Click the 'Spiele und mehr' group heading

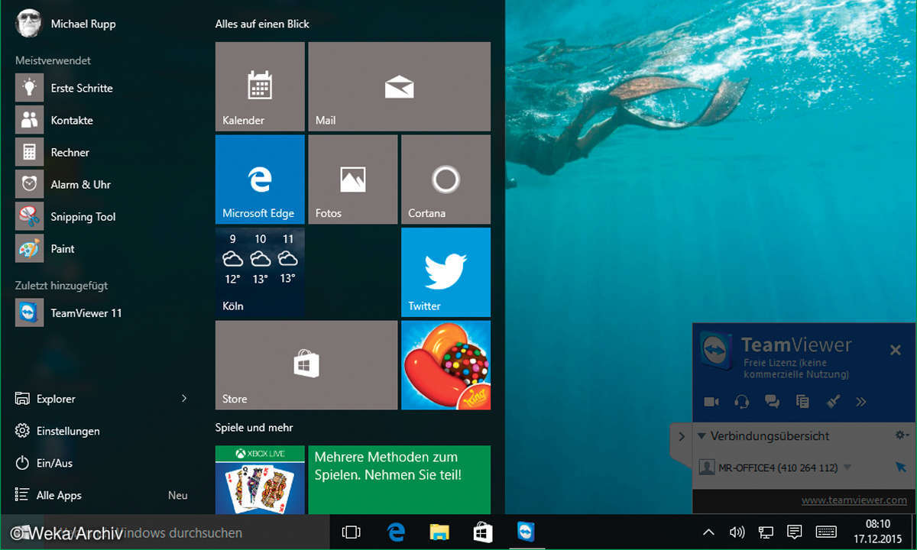254,428
